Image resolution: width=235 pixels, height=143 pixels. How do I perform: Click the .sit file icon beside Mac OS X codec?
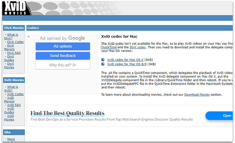tap(103, 60)
